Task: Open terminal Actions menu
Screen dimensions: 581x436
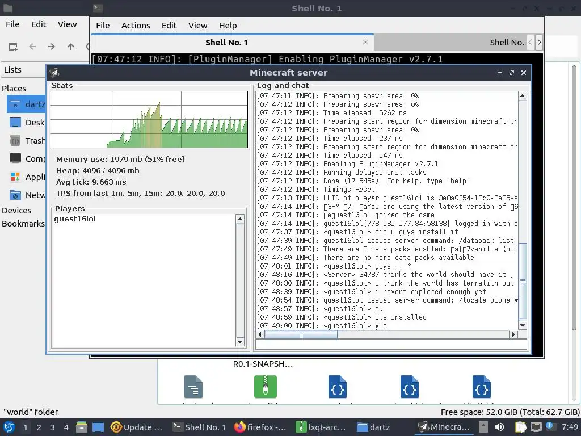Action: 136,25
